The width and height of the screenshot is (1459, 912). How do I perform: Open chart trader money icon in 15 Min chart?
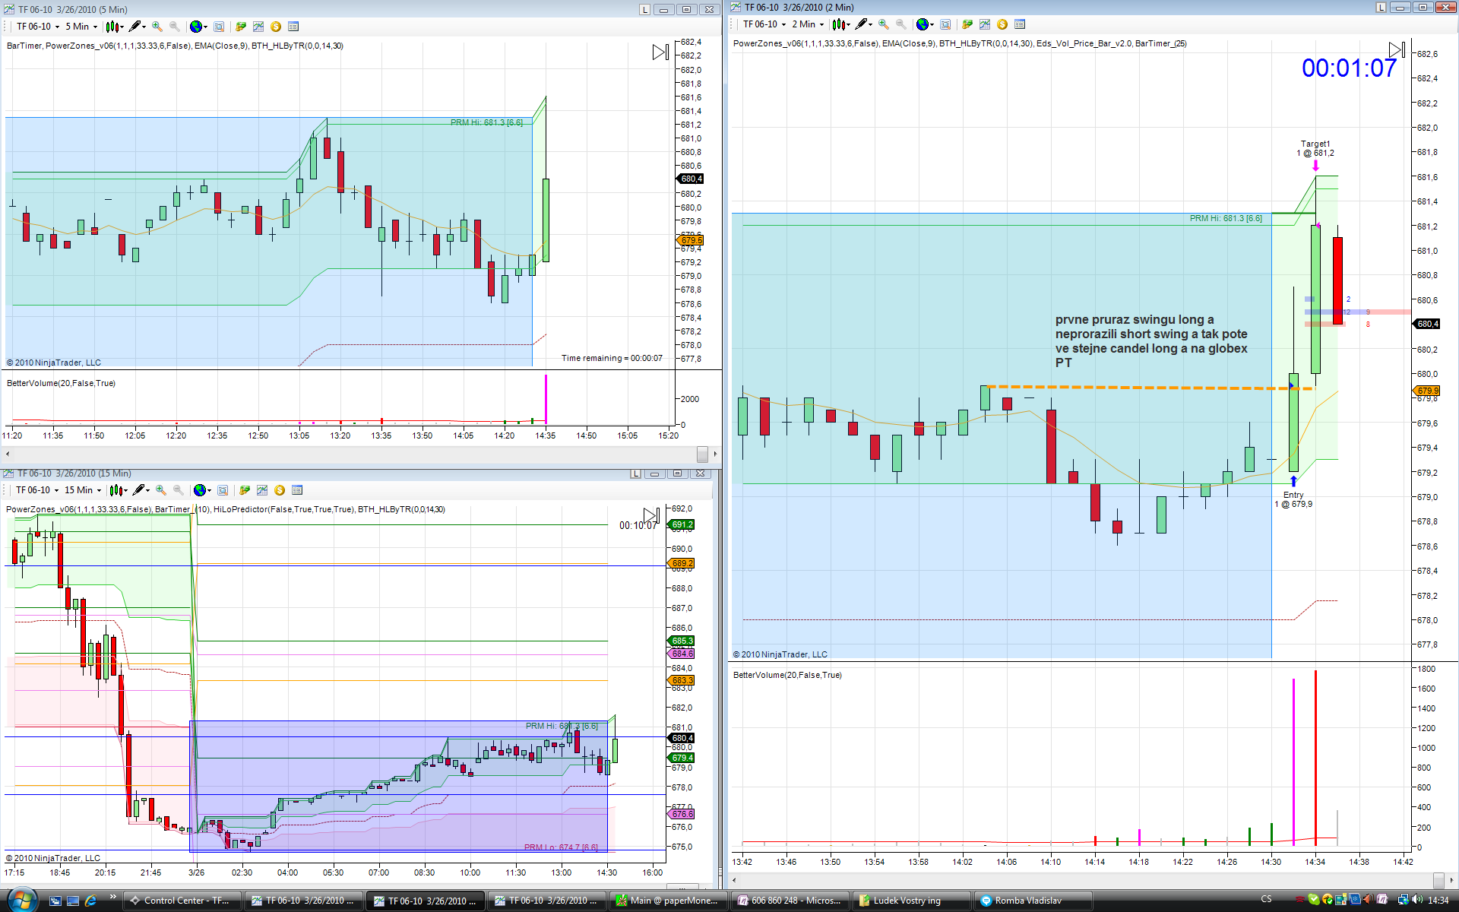pos(280,490)
